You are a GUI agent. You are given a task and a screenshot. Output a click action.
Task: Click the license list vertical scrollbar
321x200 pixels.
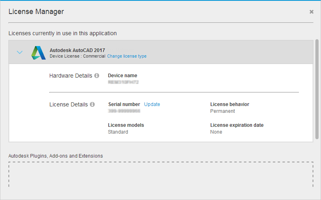(x=317, y=89)
